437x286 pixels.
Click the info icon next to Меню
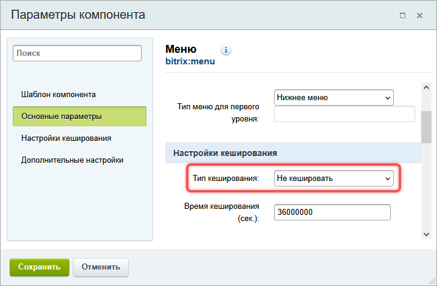226,50
